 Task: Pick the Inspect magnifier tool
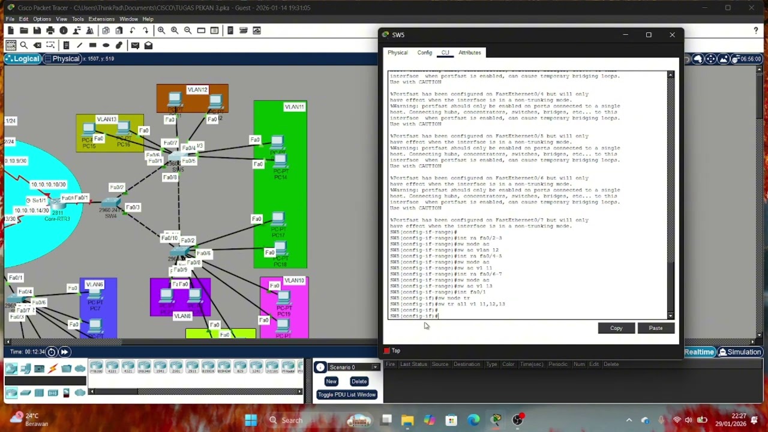(x=24, y=45)
